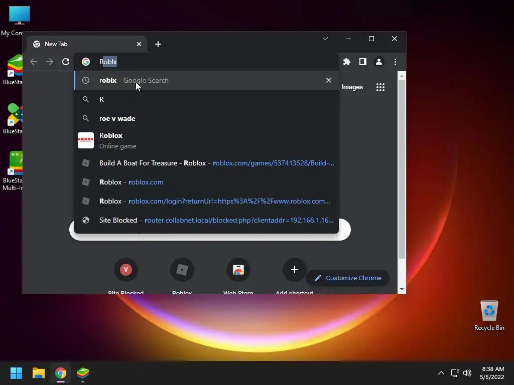Toggle the Chrome side panel icon

[362, 62]
